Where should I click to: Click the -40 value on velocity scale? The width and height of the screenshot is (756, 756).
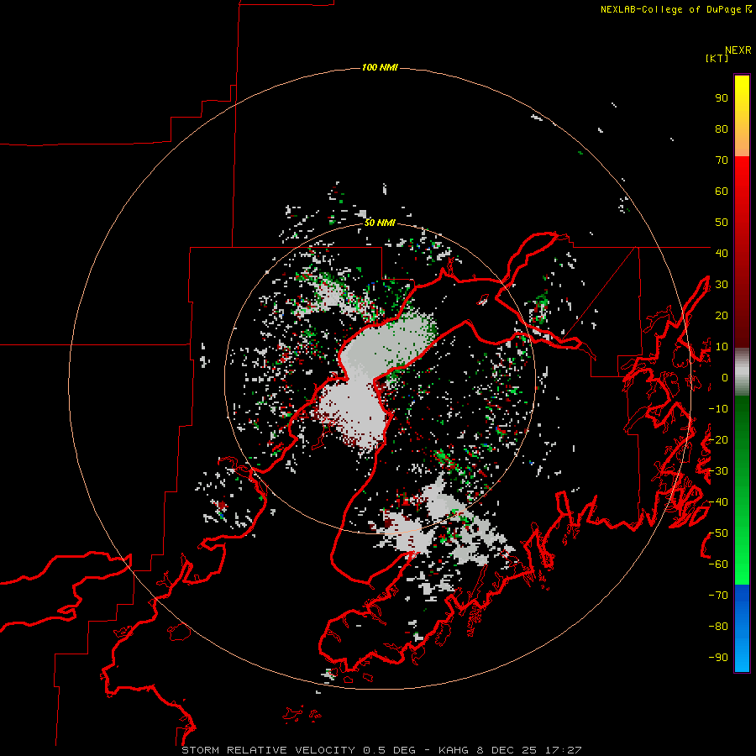718,502
